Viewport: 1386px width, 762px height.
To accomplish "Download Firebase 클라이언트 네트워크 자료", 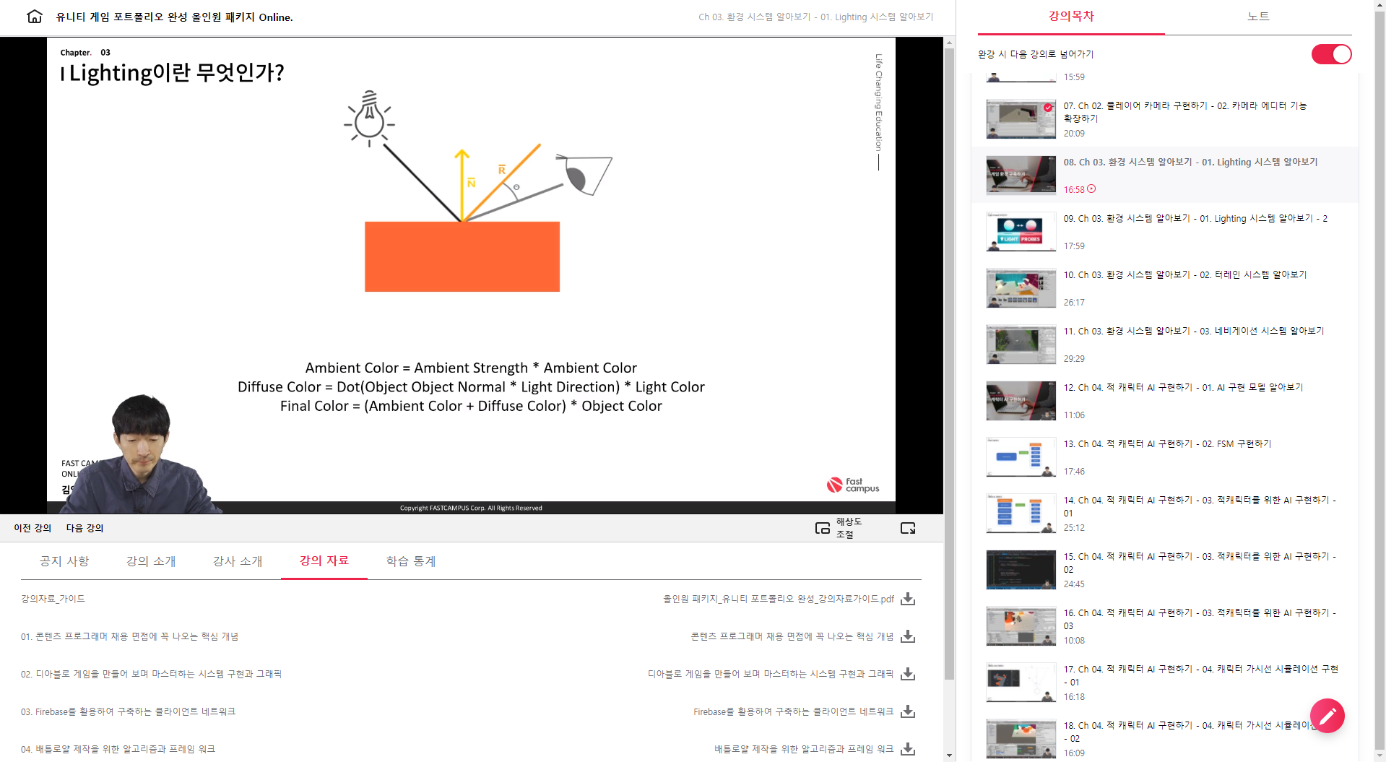I will 908,711.
